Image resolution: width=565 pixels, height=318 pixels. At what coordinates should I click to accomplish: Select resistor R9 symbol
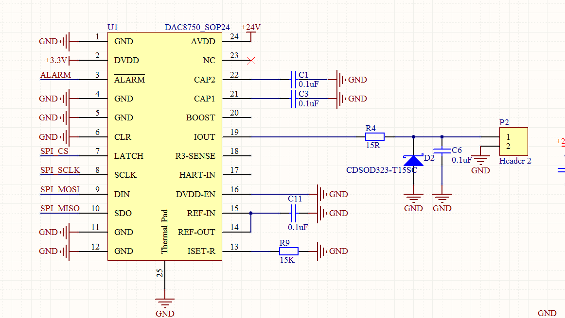pos(289,251)
